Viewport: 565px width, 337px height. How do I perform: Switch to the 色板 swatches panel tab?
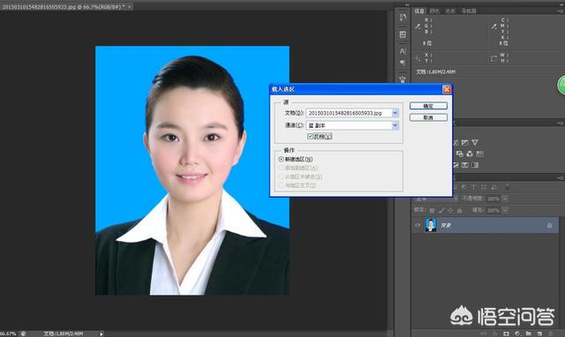[x=450, y=11]
